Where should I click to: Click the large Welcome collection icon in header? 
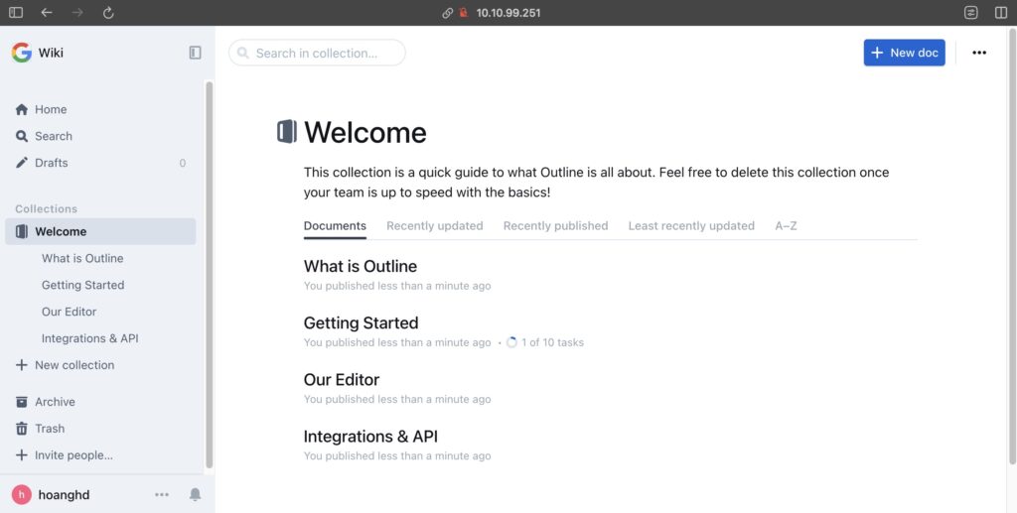287,132
